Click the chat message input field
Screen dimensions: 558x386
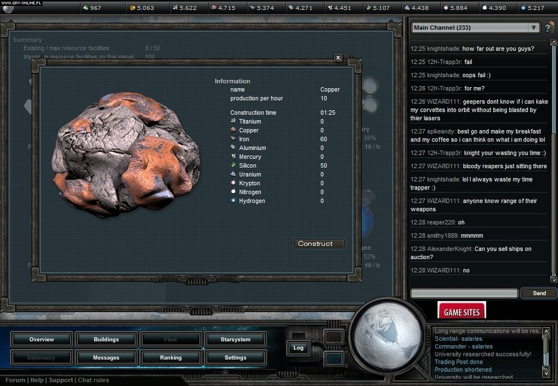464,293
